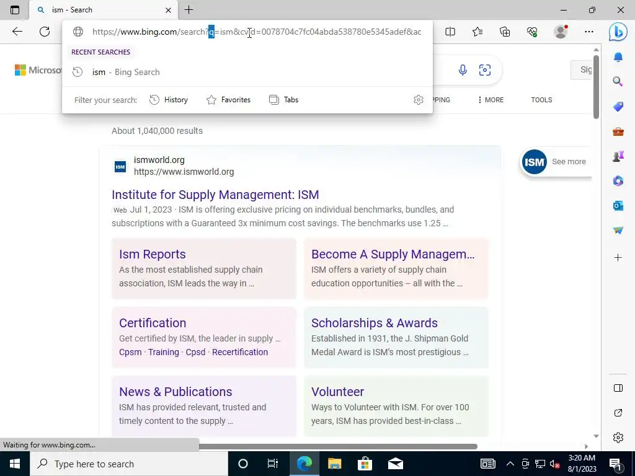635x476 pixels.
Task: Open address bar suggestion settings gear
Action: click(x=419, y=100)
